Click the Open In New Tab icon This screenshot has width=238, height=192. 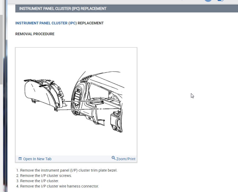click(x=20, y=159)
